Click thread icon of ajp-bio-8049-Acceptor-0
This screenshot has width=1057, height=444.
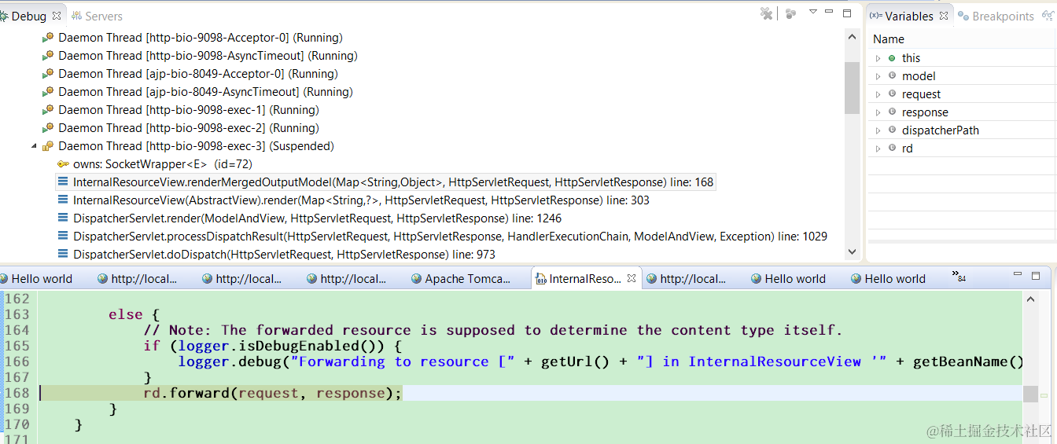pos(48,74)
